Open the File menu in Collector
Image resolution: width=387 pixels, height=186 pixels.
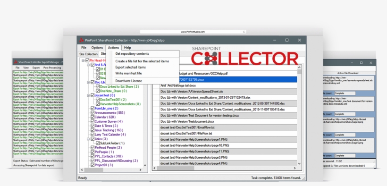pyautogui.click(x=84, y=48)
